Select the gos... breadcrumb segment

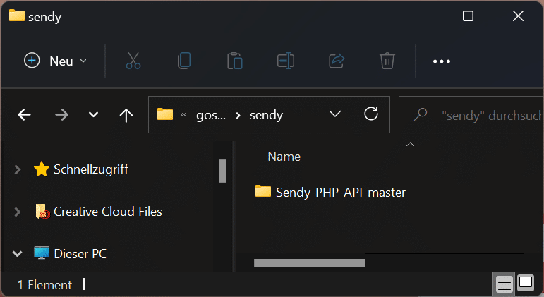tap(211, 115)
